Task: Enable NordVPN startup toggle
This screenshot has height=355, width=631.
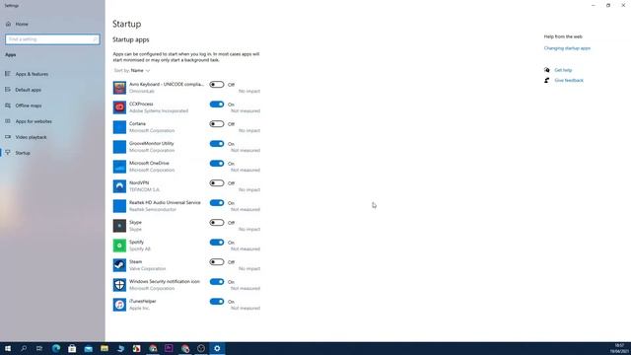Action: pyautogui.click(x=217, y=183)
